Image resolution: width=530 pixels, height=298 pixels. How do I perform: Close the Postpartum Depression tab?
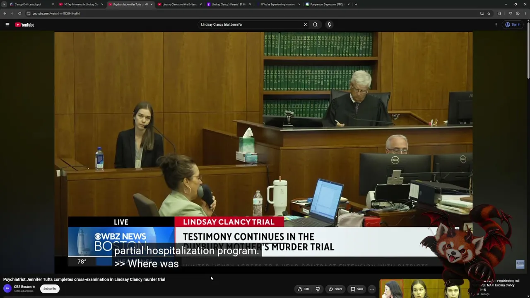(348, 5)
